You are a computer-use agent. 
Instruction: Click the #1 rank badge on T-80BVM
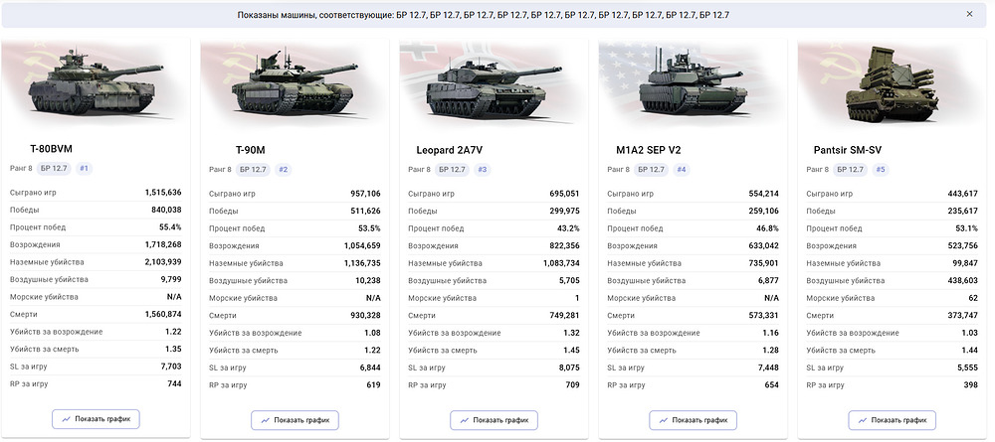(x=84, y=169)
